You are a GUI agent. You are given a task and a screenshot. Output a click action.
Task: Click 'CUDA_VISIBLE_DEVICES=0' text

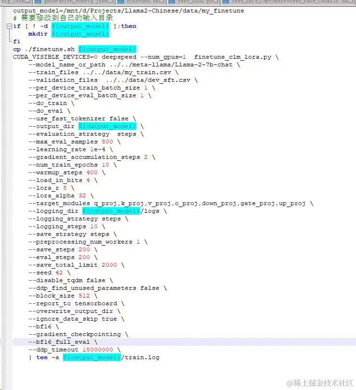pos(55,57)
